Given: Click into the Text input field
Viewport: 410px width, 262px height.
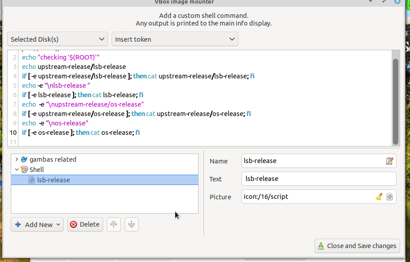Looking at the screenshot, I should point(318,179).
